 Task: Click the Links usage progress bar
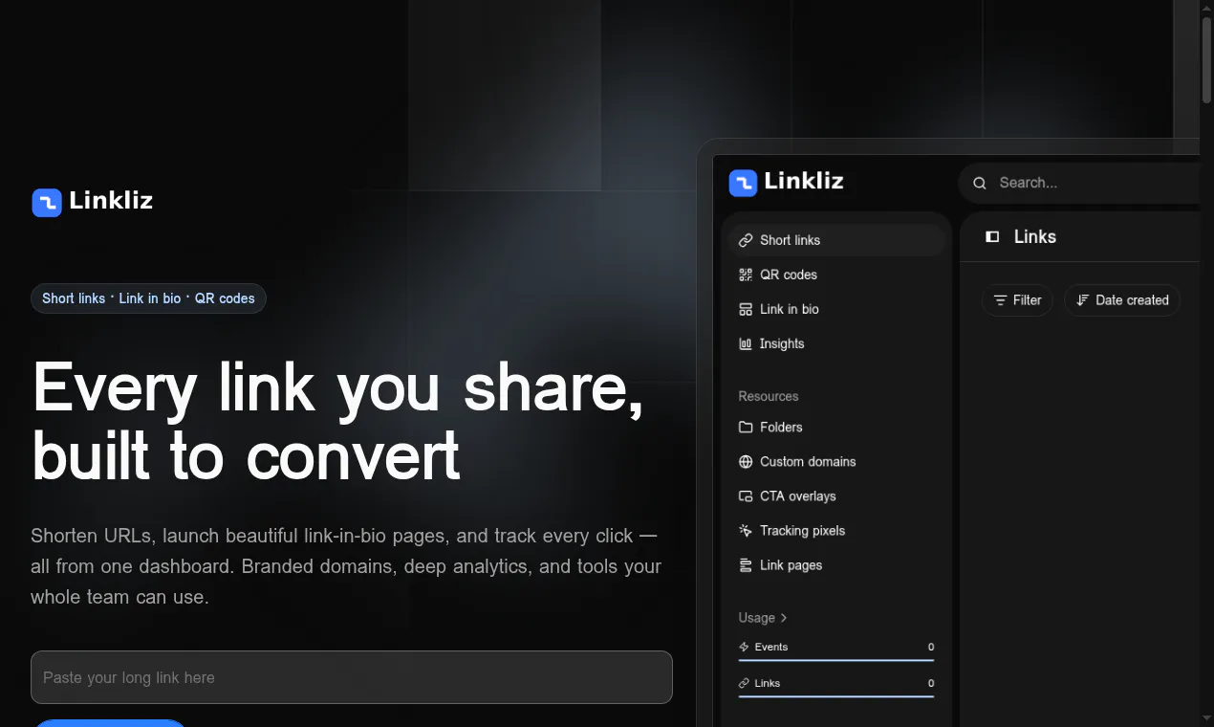click(x=836, y=696)
